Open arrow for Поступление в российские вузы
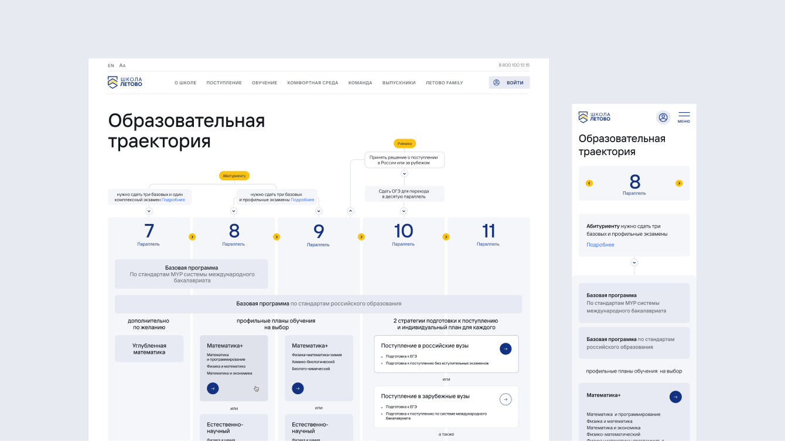785x441 pixels. 506,349
